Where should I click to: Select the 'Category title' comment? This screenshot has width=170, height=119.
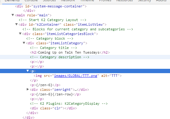53,48
